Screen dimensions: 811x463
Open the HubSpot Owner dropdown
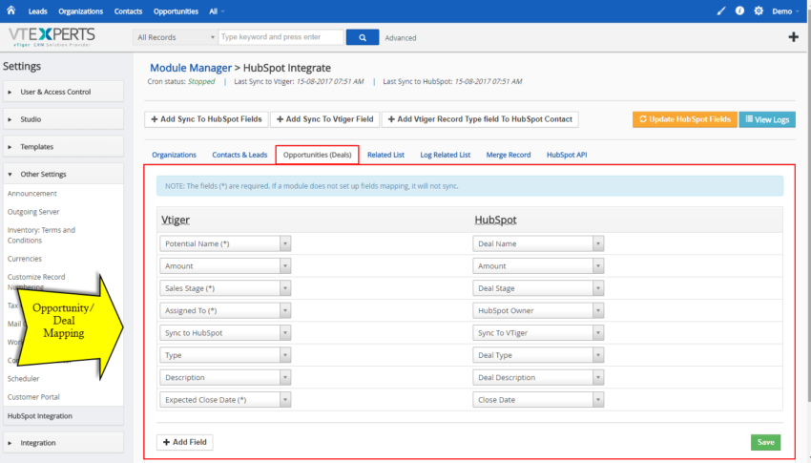tap(538, 310)
